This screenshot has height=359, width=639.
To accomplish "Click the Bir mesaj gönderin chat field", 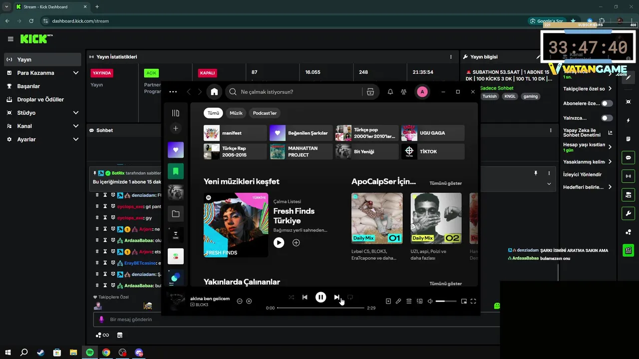I will coord(297,319).
